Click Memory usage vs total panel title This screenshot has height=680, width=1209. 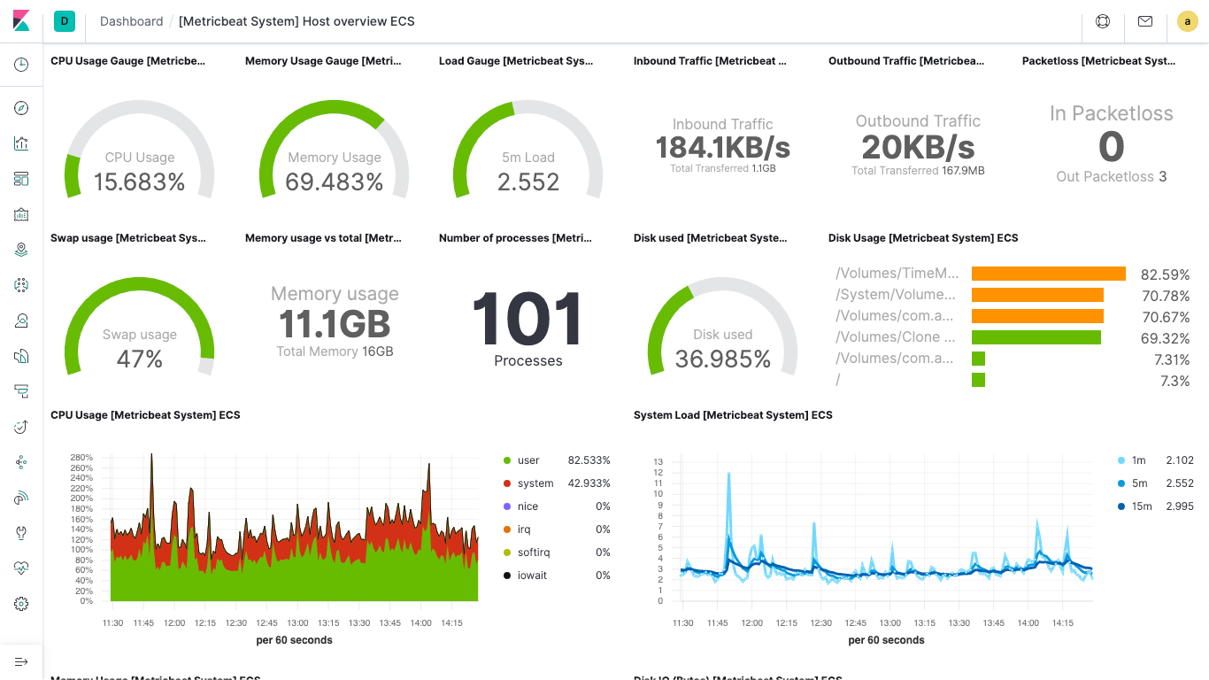tap(323, 238)
